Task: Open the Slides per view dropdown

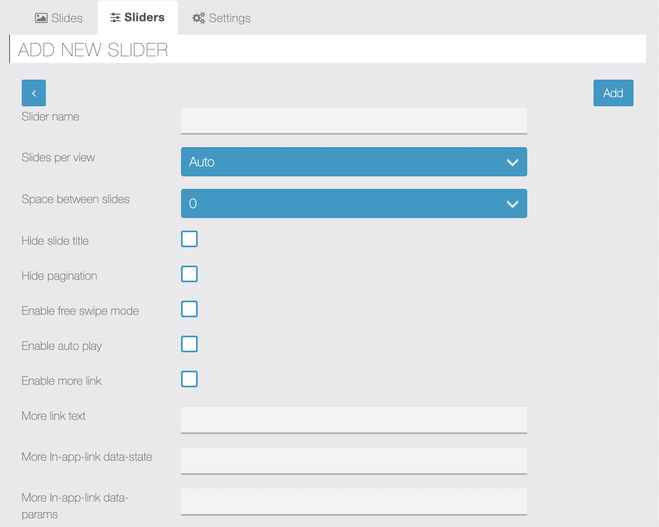Action: click(354, 162)
